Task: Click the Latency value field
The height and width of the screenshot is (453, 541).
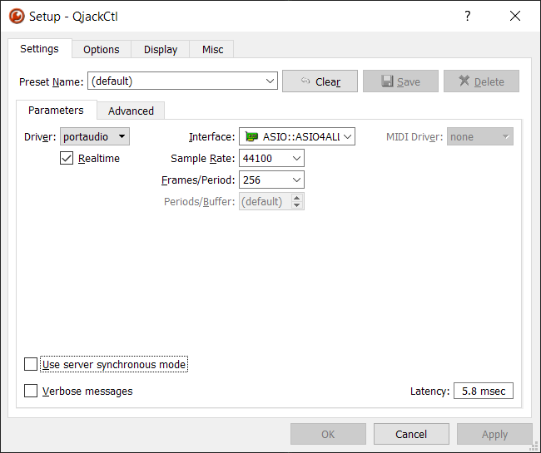Action: (x=484, y=391)
